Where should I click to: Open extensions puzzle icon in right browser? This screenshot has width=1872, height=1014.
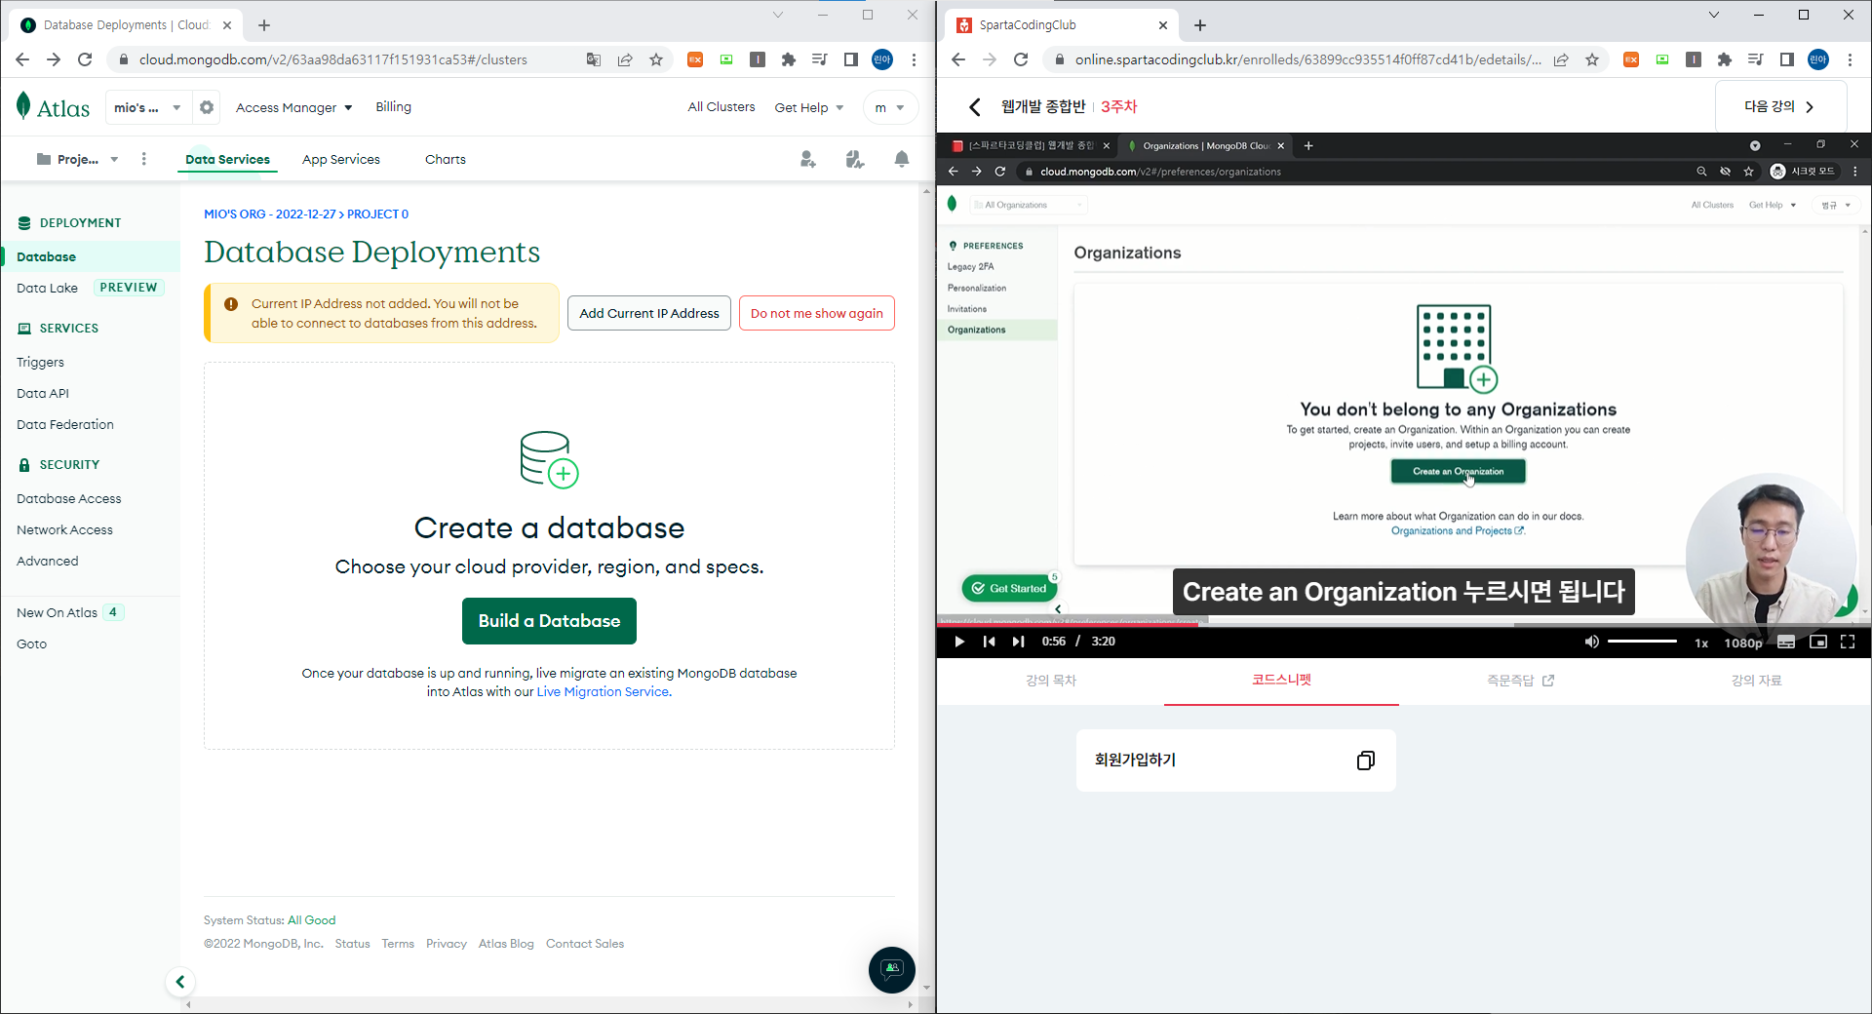pyautogui.click(x=1725, y=59)
